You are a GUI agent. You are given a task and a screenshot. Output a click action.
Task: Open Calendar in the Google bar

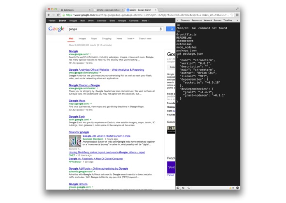tap(102, 21)
